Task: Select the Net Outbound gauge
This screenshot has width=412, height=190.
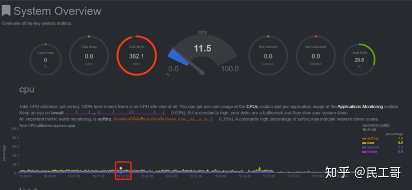Action: pyautogui.click(x=316, y=55)
